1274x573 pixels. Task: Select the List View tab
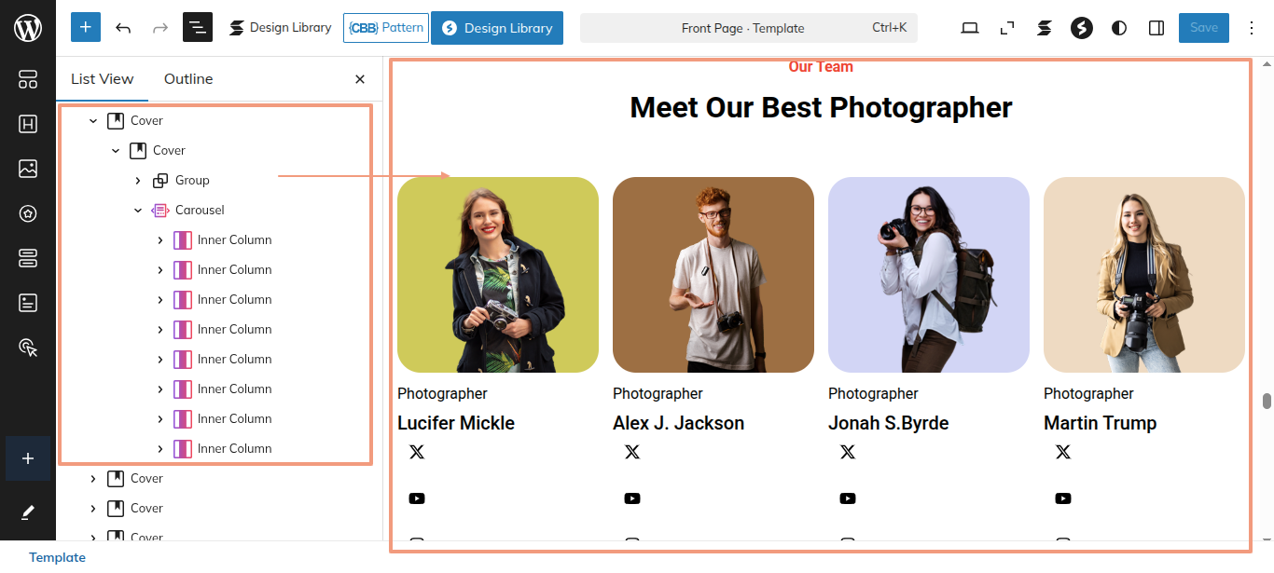click(x=103, y=79)
